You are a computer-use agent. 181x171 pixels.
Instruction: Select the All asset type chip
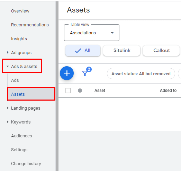pyautogui.click(x=83, y=51)
